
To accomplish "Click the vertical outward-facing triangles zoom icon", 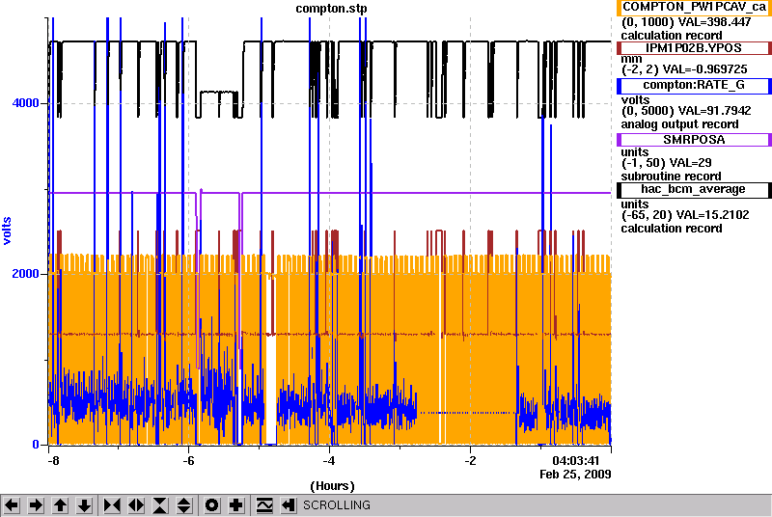I will 183,505.
